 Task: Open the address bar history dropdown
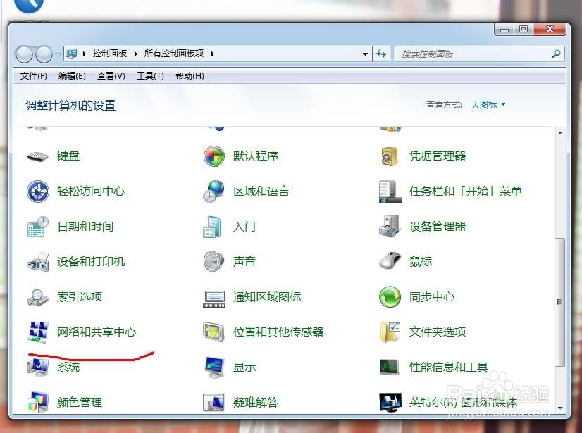pyautogui.click(x=364, y=54)
